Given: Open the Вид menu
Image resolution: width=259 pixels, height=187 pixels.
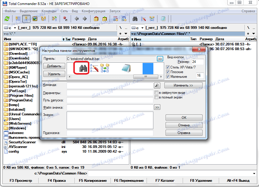Looking at the screenshot, I should point(75,11).
